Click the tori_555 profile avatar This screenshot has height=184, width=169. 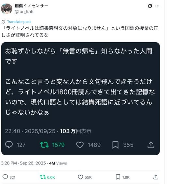7,9
